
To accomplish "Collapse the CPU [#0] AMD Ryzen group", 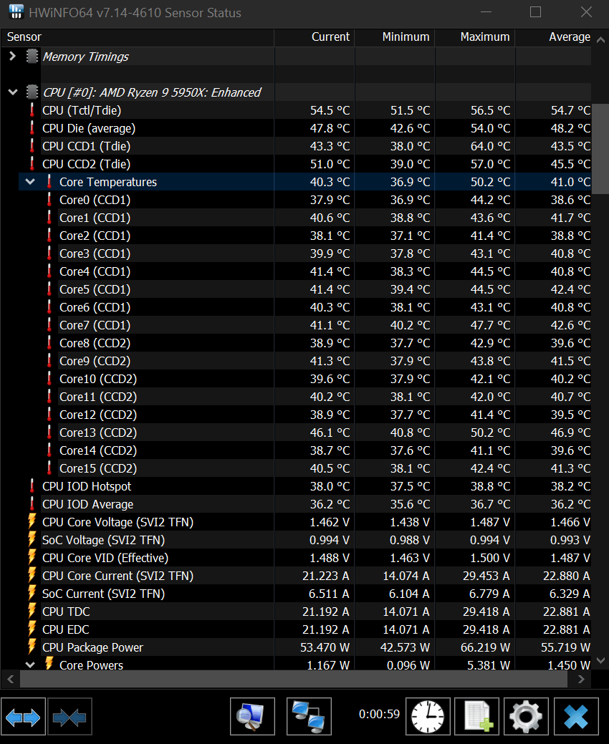I will (13, 92).
